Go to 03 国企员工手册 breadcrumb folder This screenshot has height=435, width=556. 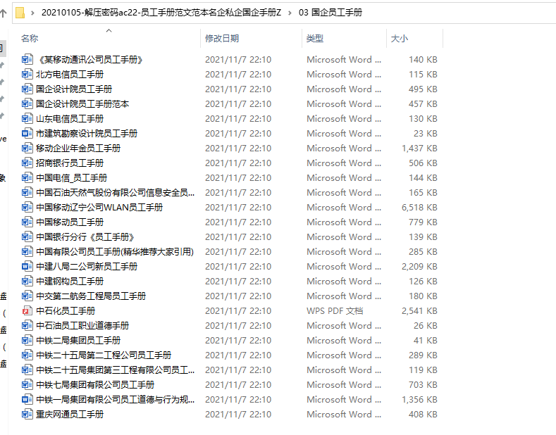click(330, 13)
